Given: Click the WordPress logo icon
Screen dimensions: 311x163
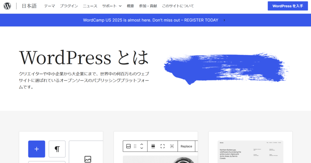Looking at the screenshot, I should pos(7,6).
